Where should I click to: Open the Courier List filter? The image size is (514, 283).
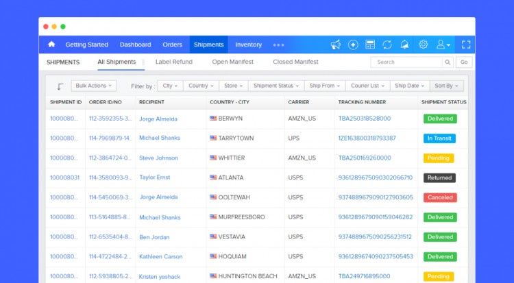coord(367,86)
